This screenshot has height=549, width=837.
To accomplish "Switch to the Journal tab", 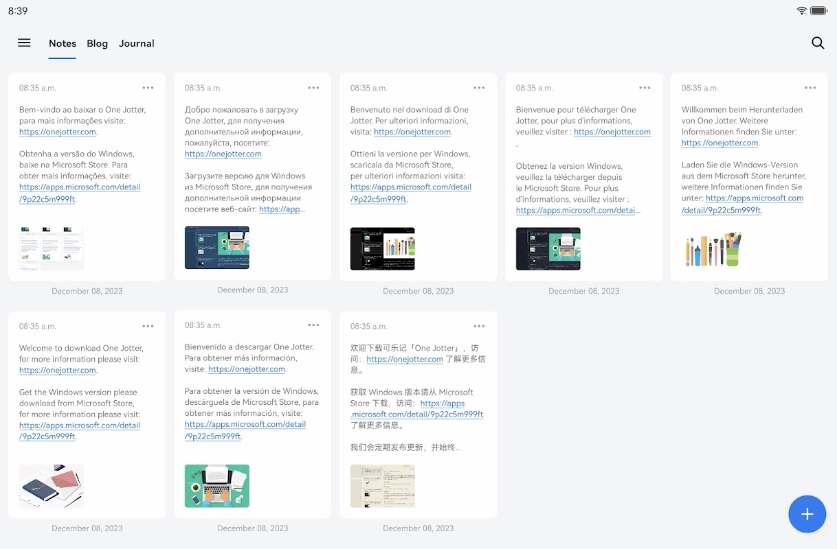I will click(137, 43).
